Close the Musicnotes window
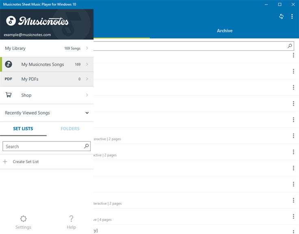The image size is (299, 234). click(293, 4)
